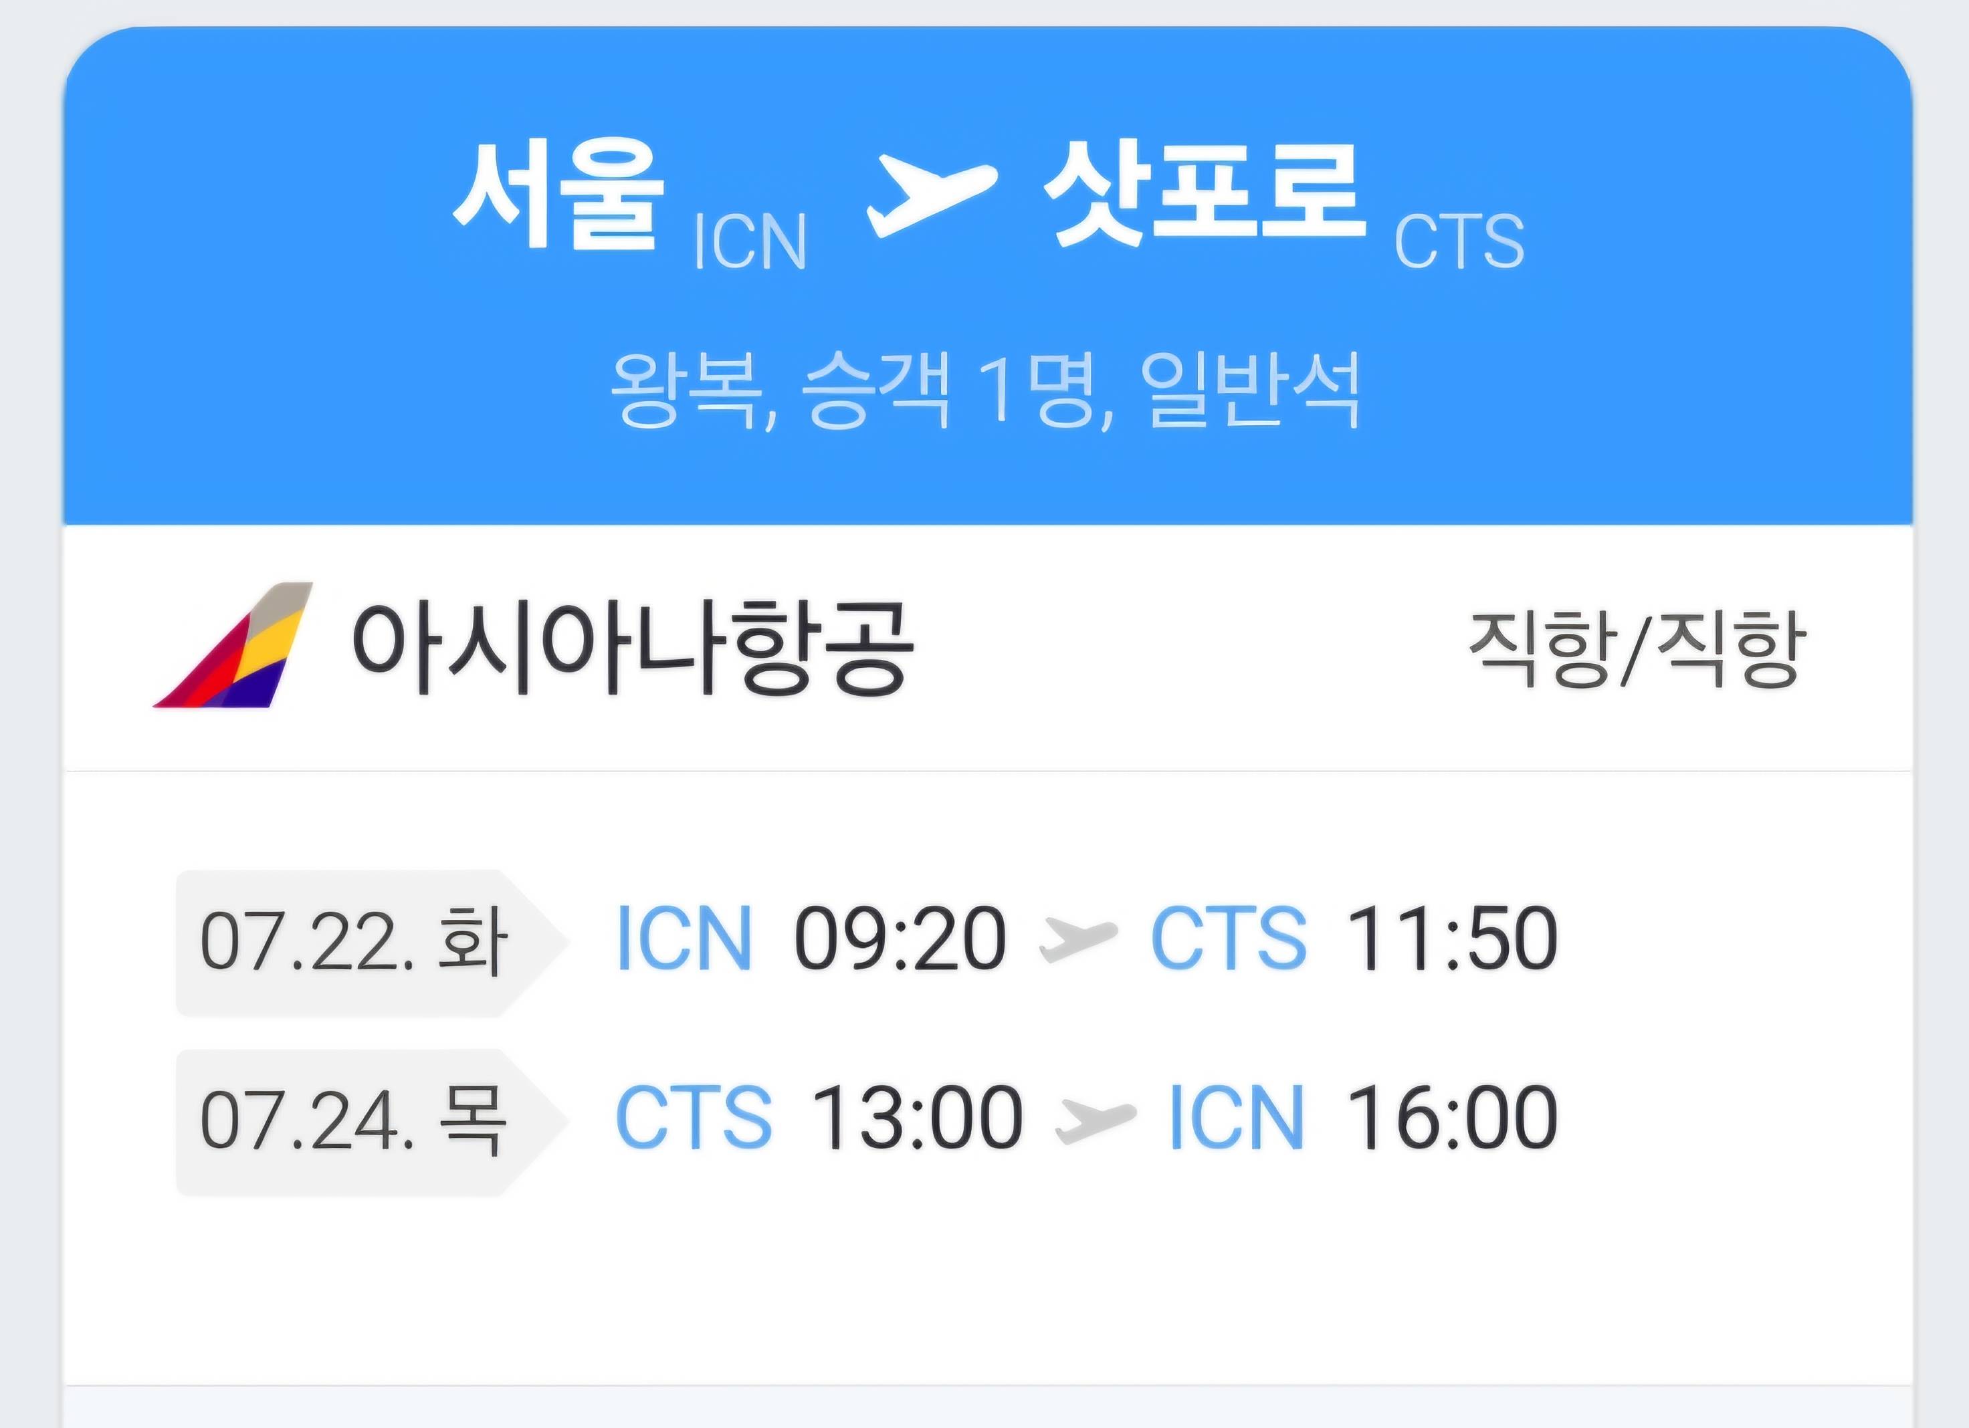1969x1428 pixels.
Task: Click the 직항/직항 nonstop label
Action: click(1637, 649)
